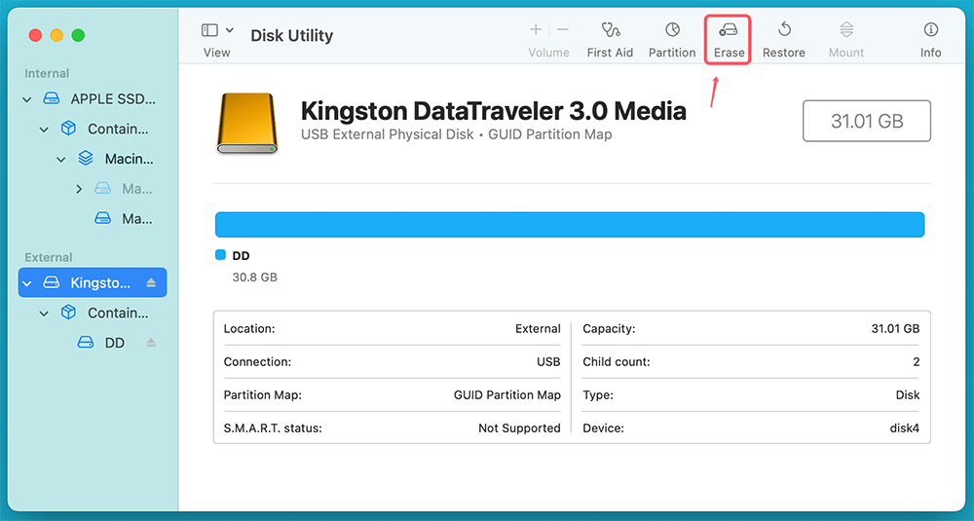974x521 pixels.
Task: Click the Child count value "2"
Action: [917, 361]
